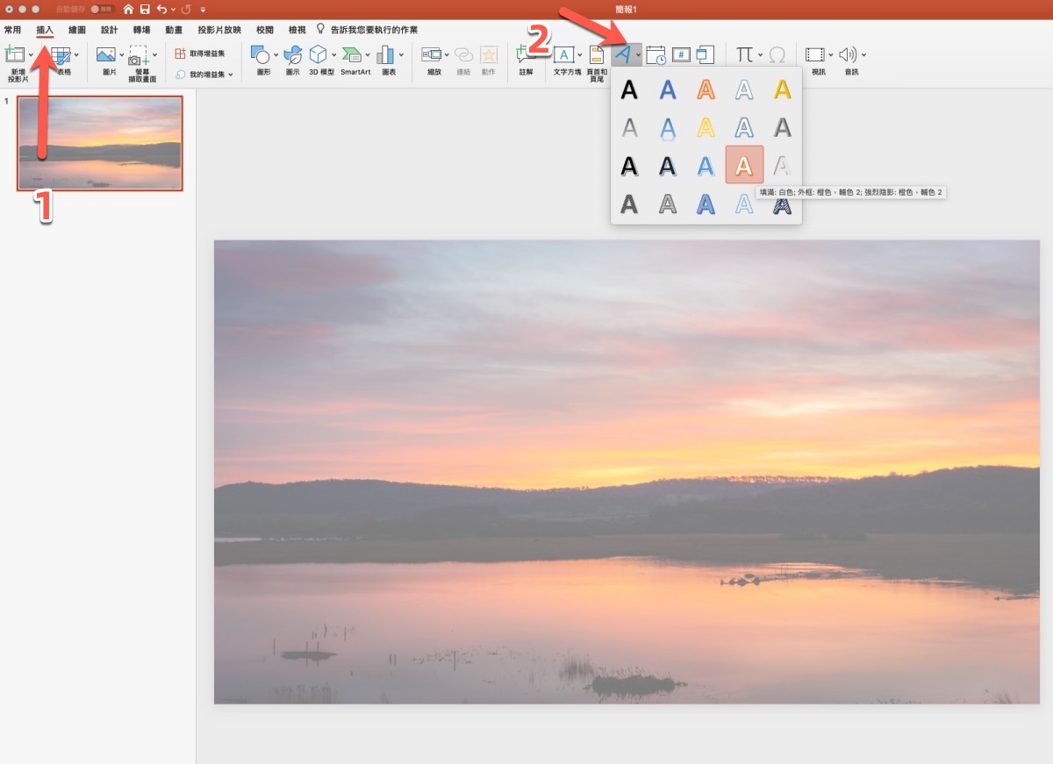Click the SmartArt icon in the ribbon
Image resolution: width=1053 pixels, height=764 pixels.
point(352,55)
